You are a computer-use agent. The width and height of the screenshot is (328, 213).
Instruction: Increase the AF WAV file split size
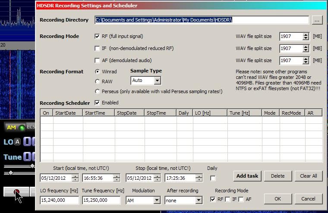point(306,59)
